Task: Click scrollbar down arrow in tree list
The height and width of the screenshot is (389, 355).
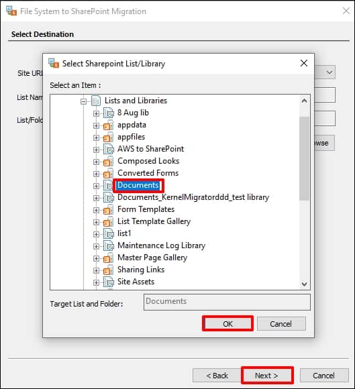Action: (305, 284)
